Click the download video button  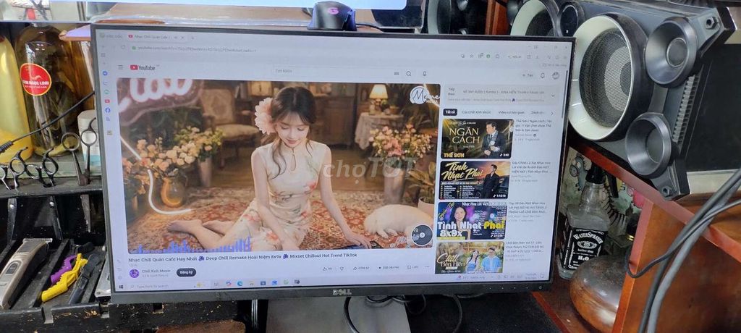(x=390, y=268)
